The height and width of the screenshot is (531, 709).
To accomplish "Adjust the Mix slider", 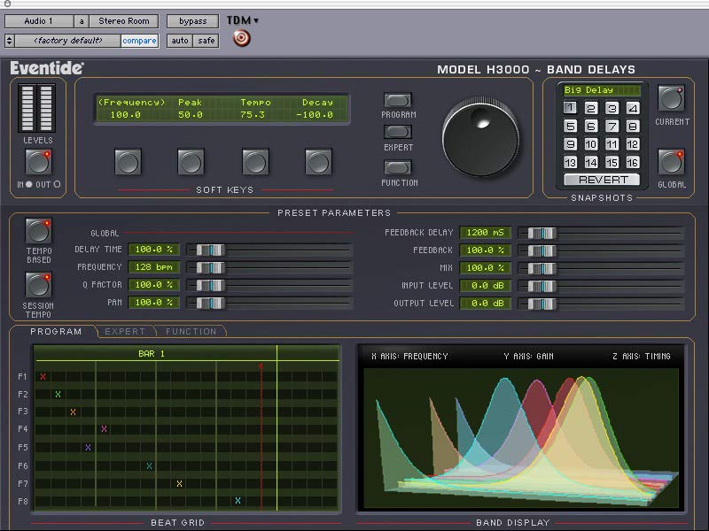I will 541,268.
